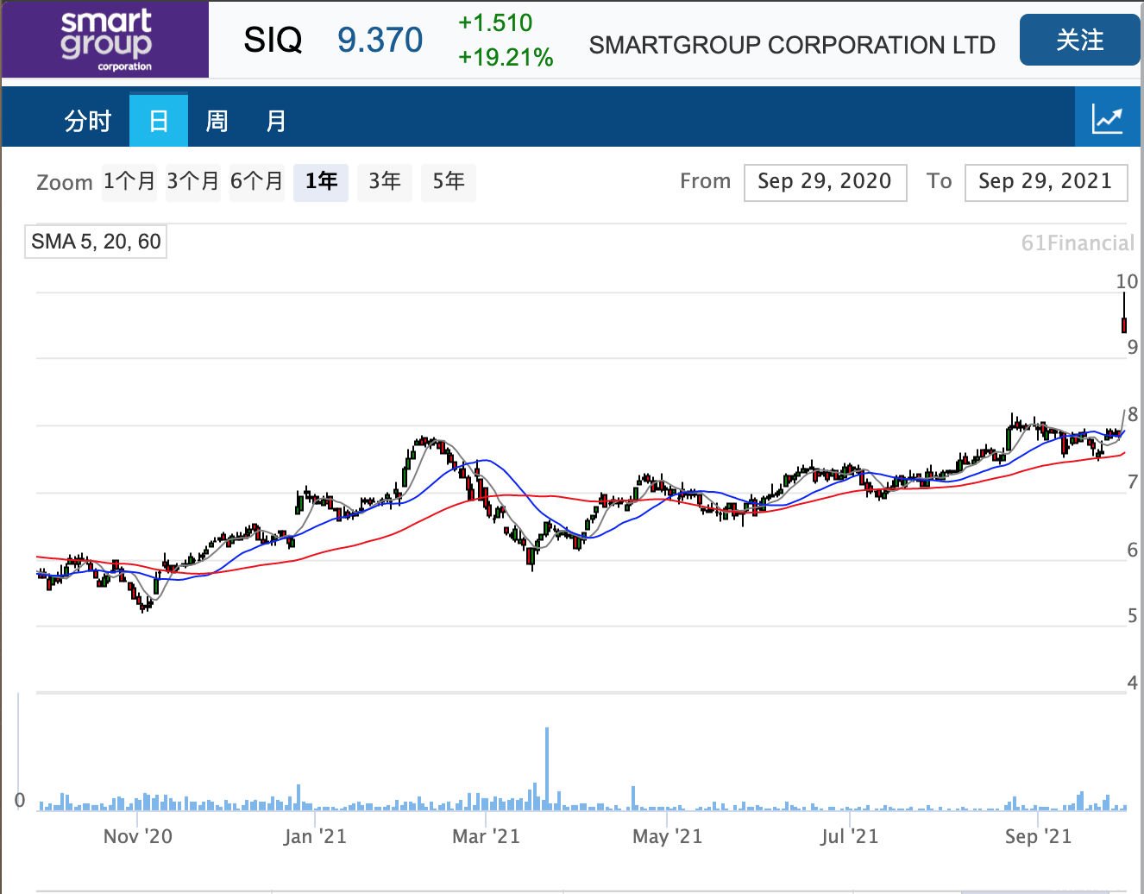This screenshot has width=1144, height=894.
Task: Click the Zoom label text
Action: pos(65,182)
